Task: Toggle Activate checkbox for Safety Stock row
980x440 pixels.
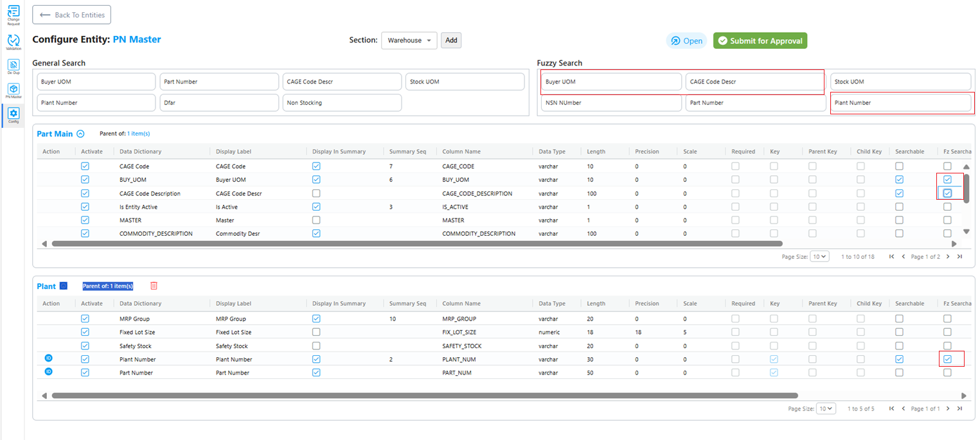Action: (85, 346)
